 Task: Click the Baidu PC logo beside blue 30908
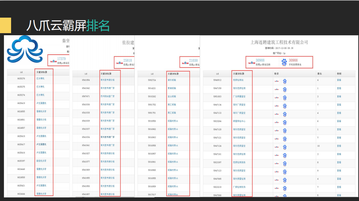coord(252,63)
